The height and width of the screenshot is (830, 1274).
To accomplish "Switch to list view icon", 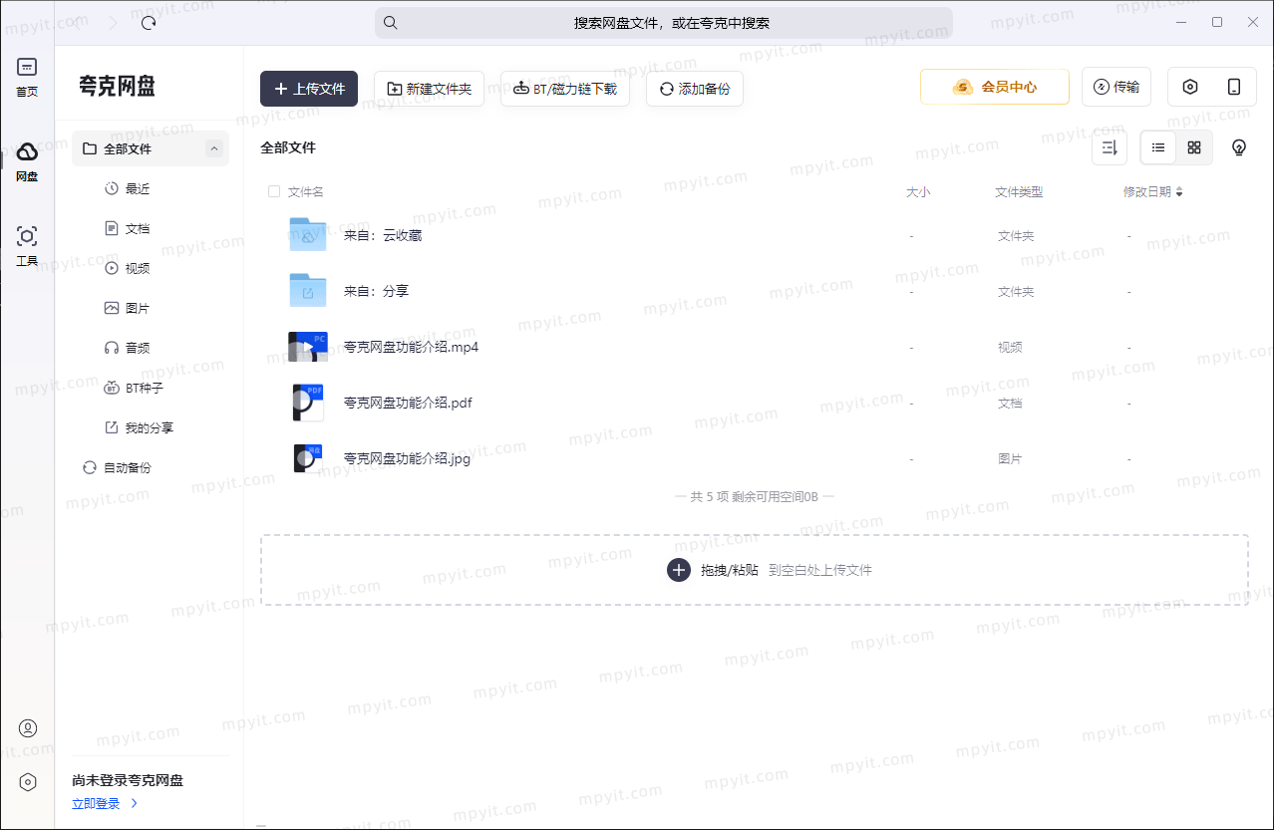I will [1158, 147].
